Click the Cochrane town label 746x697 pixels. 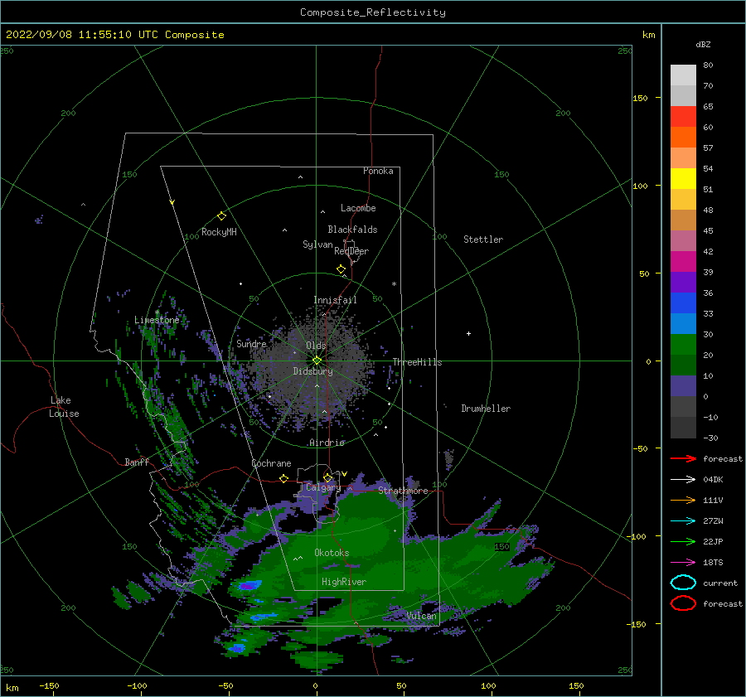coord(271,463)
